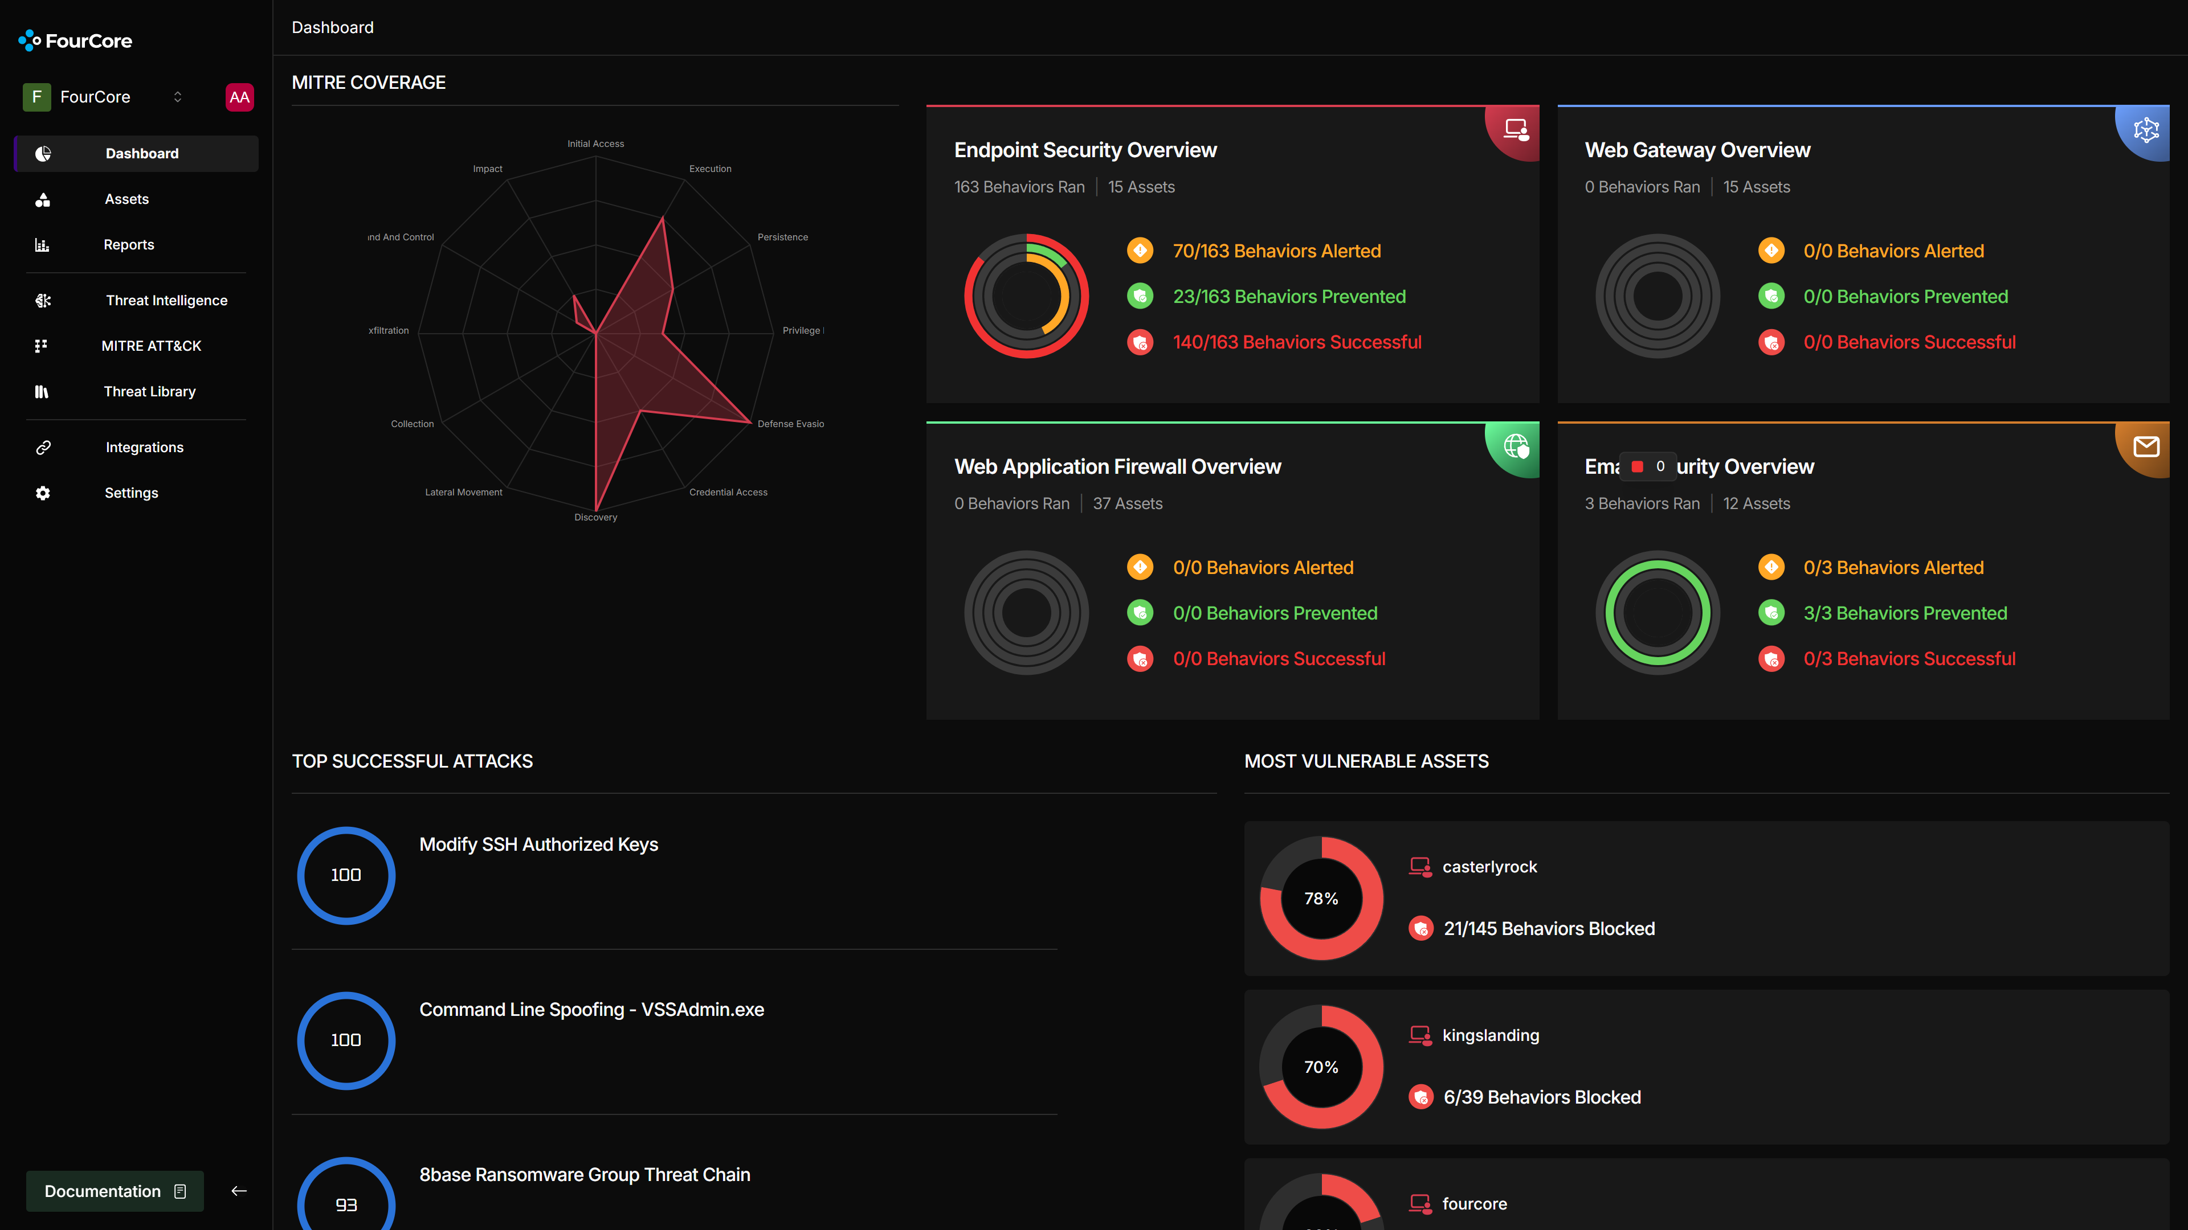
Task: Open the fourcore asset
Action: [1473, 1204]
